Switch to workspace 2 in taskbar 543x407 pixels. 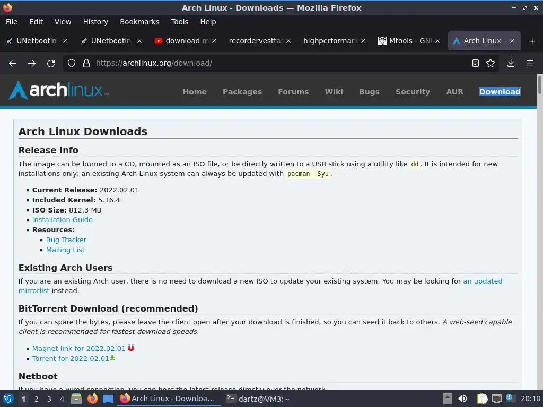[x=37, y=399]
